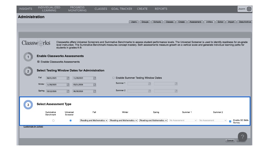Screen dimensions: 269x151
Task: Select the Summative Benchmark radio button
Action: tap(53, 121)
